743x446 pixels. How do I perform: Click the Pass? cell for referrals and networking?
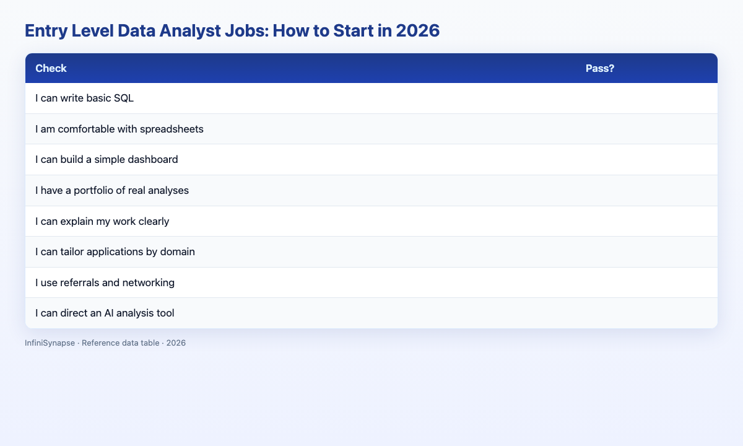(646, 282)
